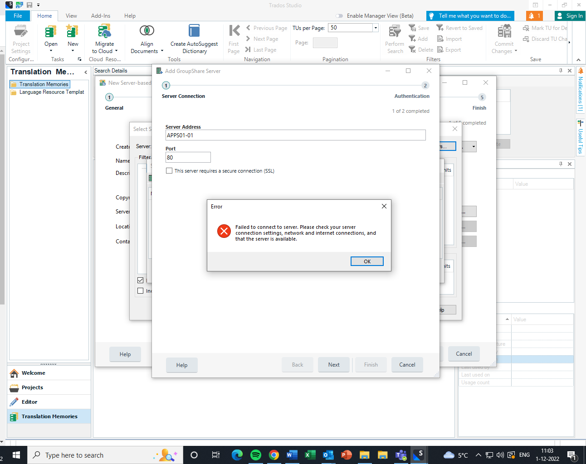Click Sign In button
The height and width of the screenshot is (464, 586).
(x=570, y=16)
